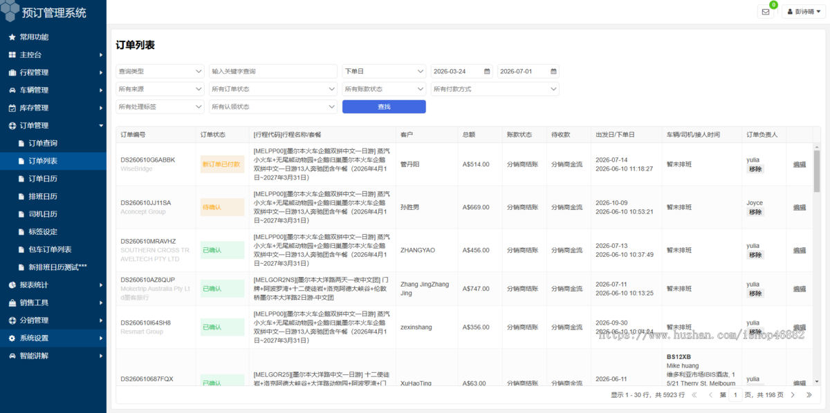Jump to the last results page
830x413 pixels.
pos(809,395)
